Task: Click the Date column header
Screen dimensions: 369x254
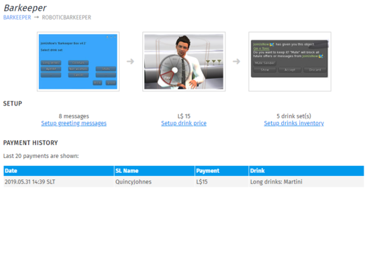Action: point(58,171)
